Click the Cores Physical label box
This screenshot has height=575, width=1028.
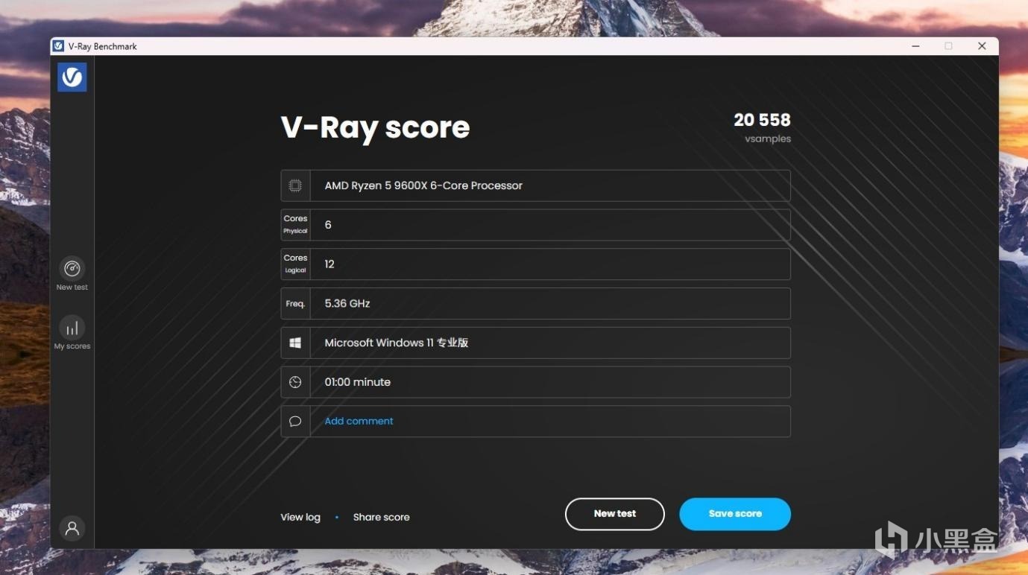click(x=295, y=225)
